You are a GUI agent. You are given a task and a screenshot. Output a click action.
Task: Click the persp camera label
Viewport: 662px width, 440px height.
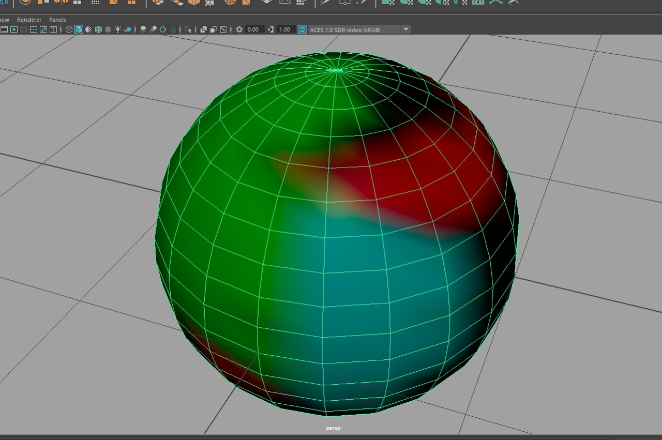[333, 428]
